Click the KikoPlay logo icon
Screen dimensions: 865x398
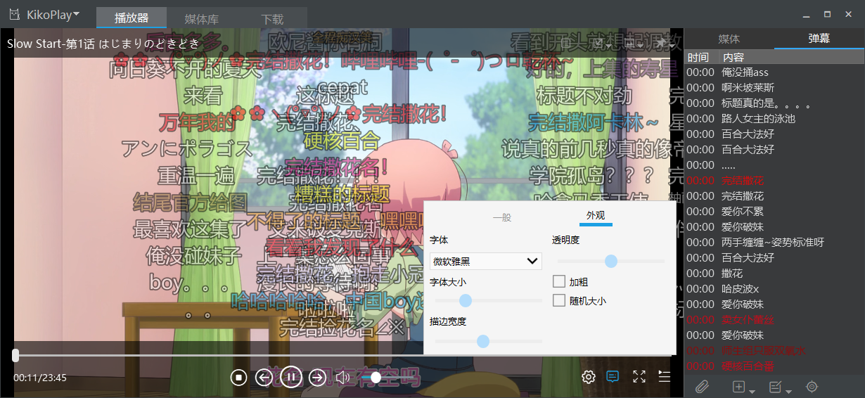pos(14,14)
